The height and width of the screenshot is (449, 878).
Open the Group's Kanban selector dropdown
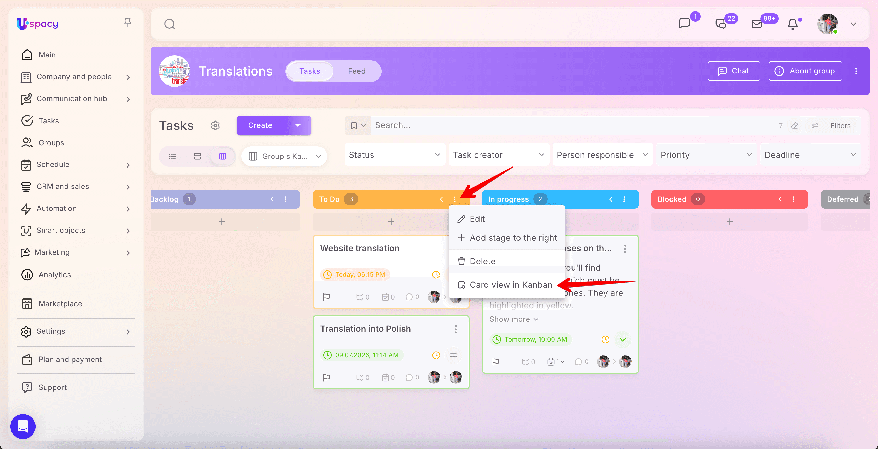coord(284,156)
